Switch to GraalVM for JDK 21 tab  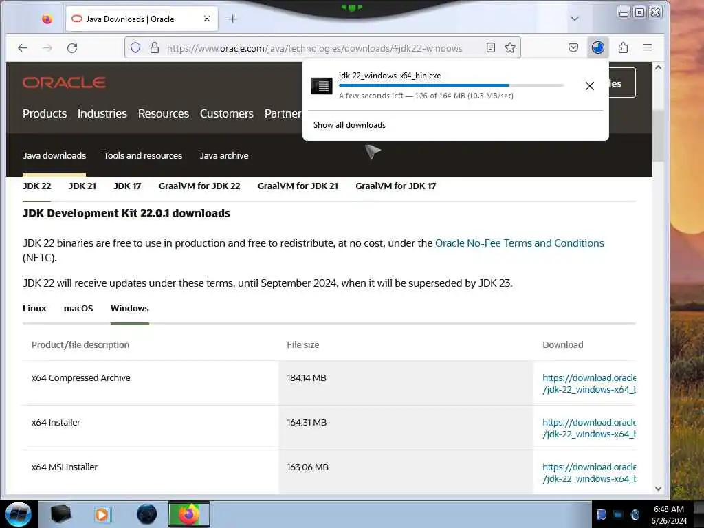298,186
